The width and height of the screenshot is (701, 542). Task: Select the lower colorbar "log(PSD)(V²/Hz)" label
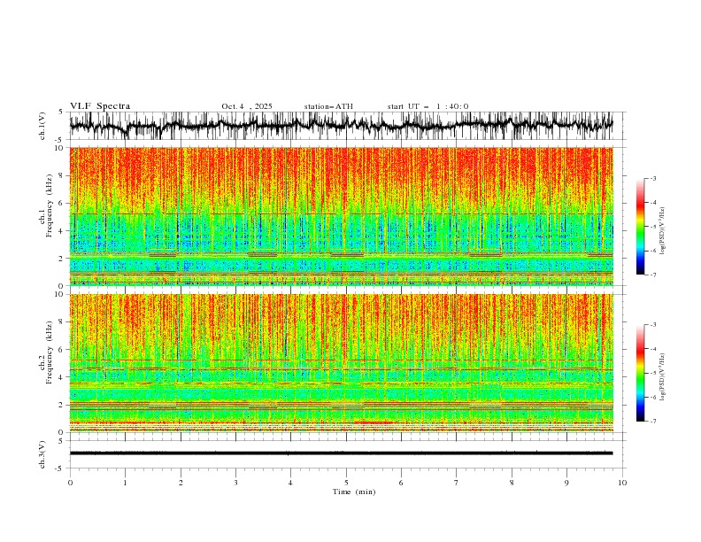(662, 377)
